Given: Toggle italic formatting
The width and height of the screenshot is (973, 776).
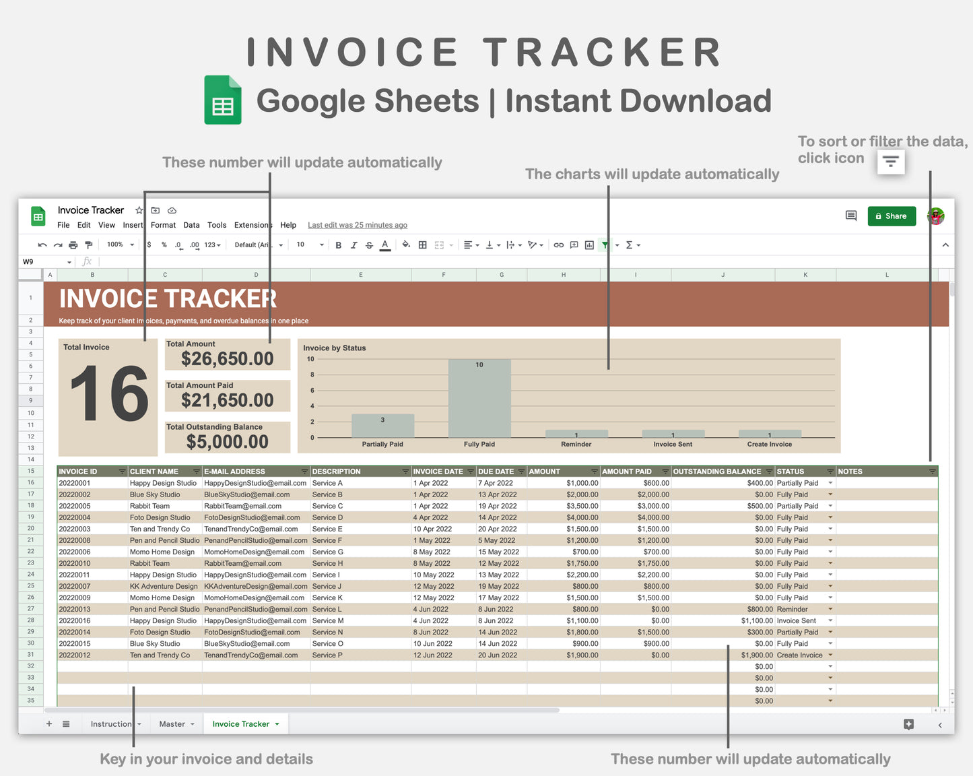Looking at the screenshot, I should [354, 245].
